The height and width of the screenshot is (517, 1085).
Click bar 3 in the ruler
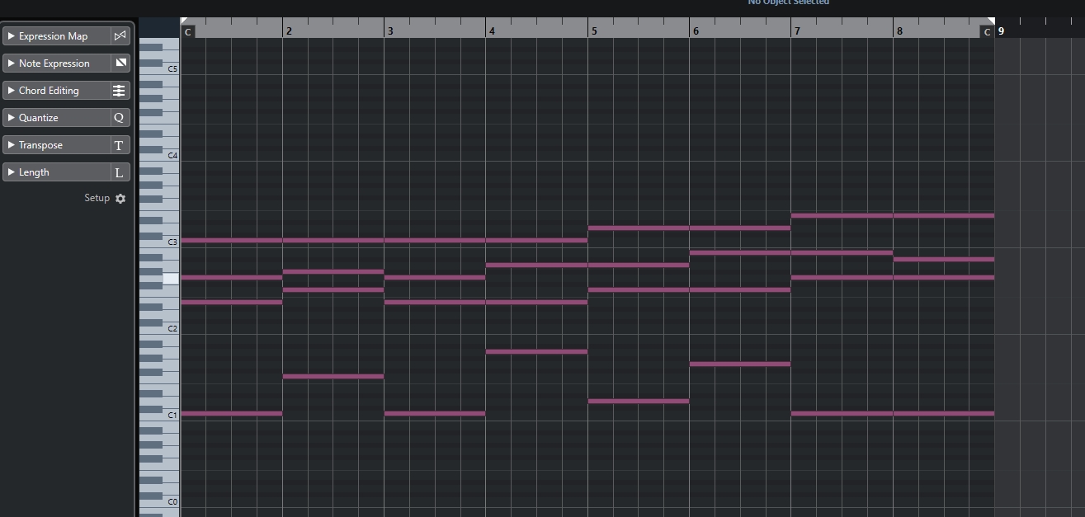click(x=390, y=31)
